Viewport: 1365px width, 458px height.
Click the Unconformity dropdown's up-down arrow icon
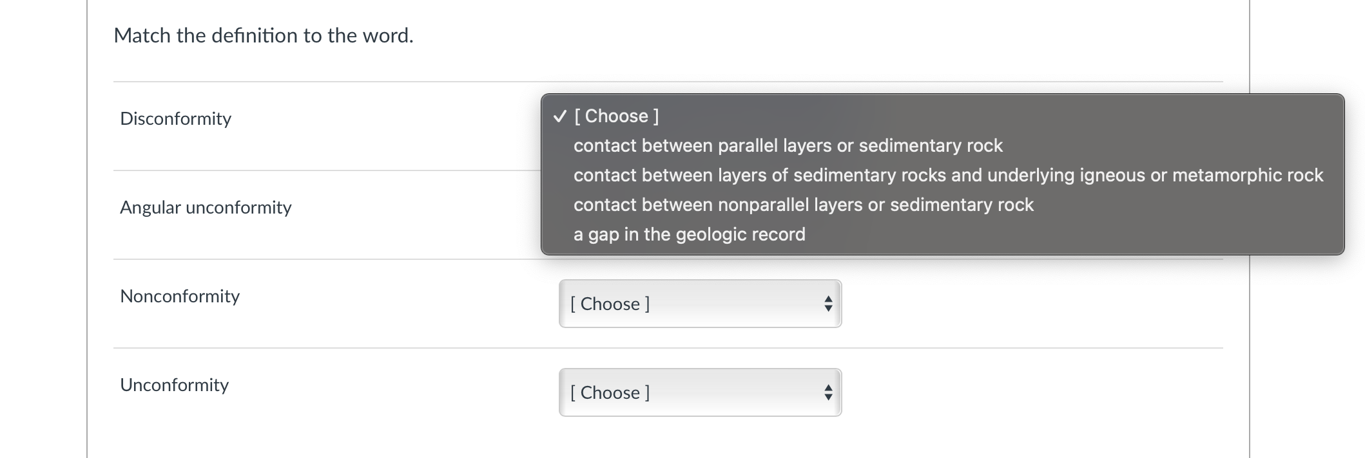(828, 392)
